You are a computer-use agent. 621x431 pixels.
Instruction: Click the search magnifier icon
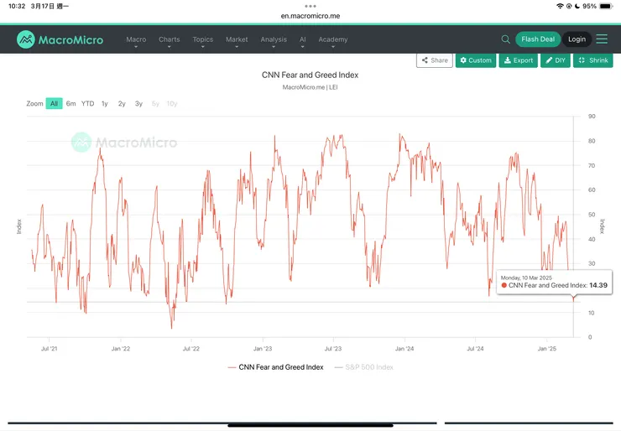pyautogui.click(x=505, y=39)
